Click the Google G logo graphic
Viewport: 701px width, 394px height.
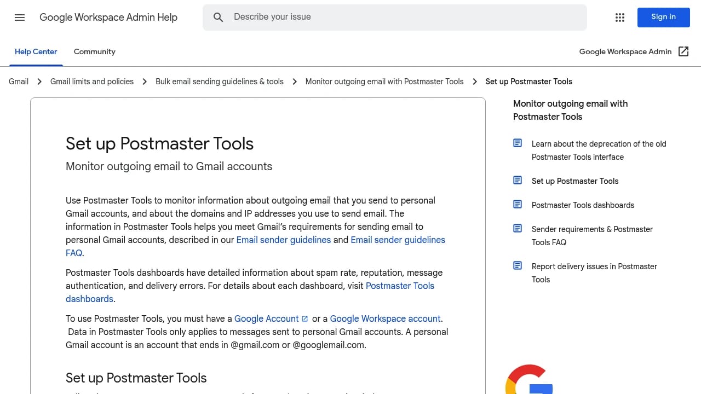tap(528, 383)
